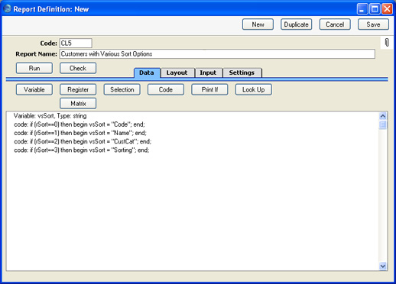This screenshot has width=396, height=284.
Task: Insert a Code line
Action: pyautogui.click(x=166, y=89)
